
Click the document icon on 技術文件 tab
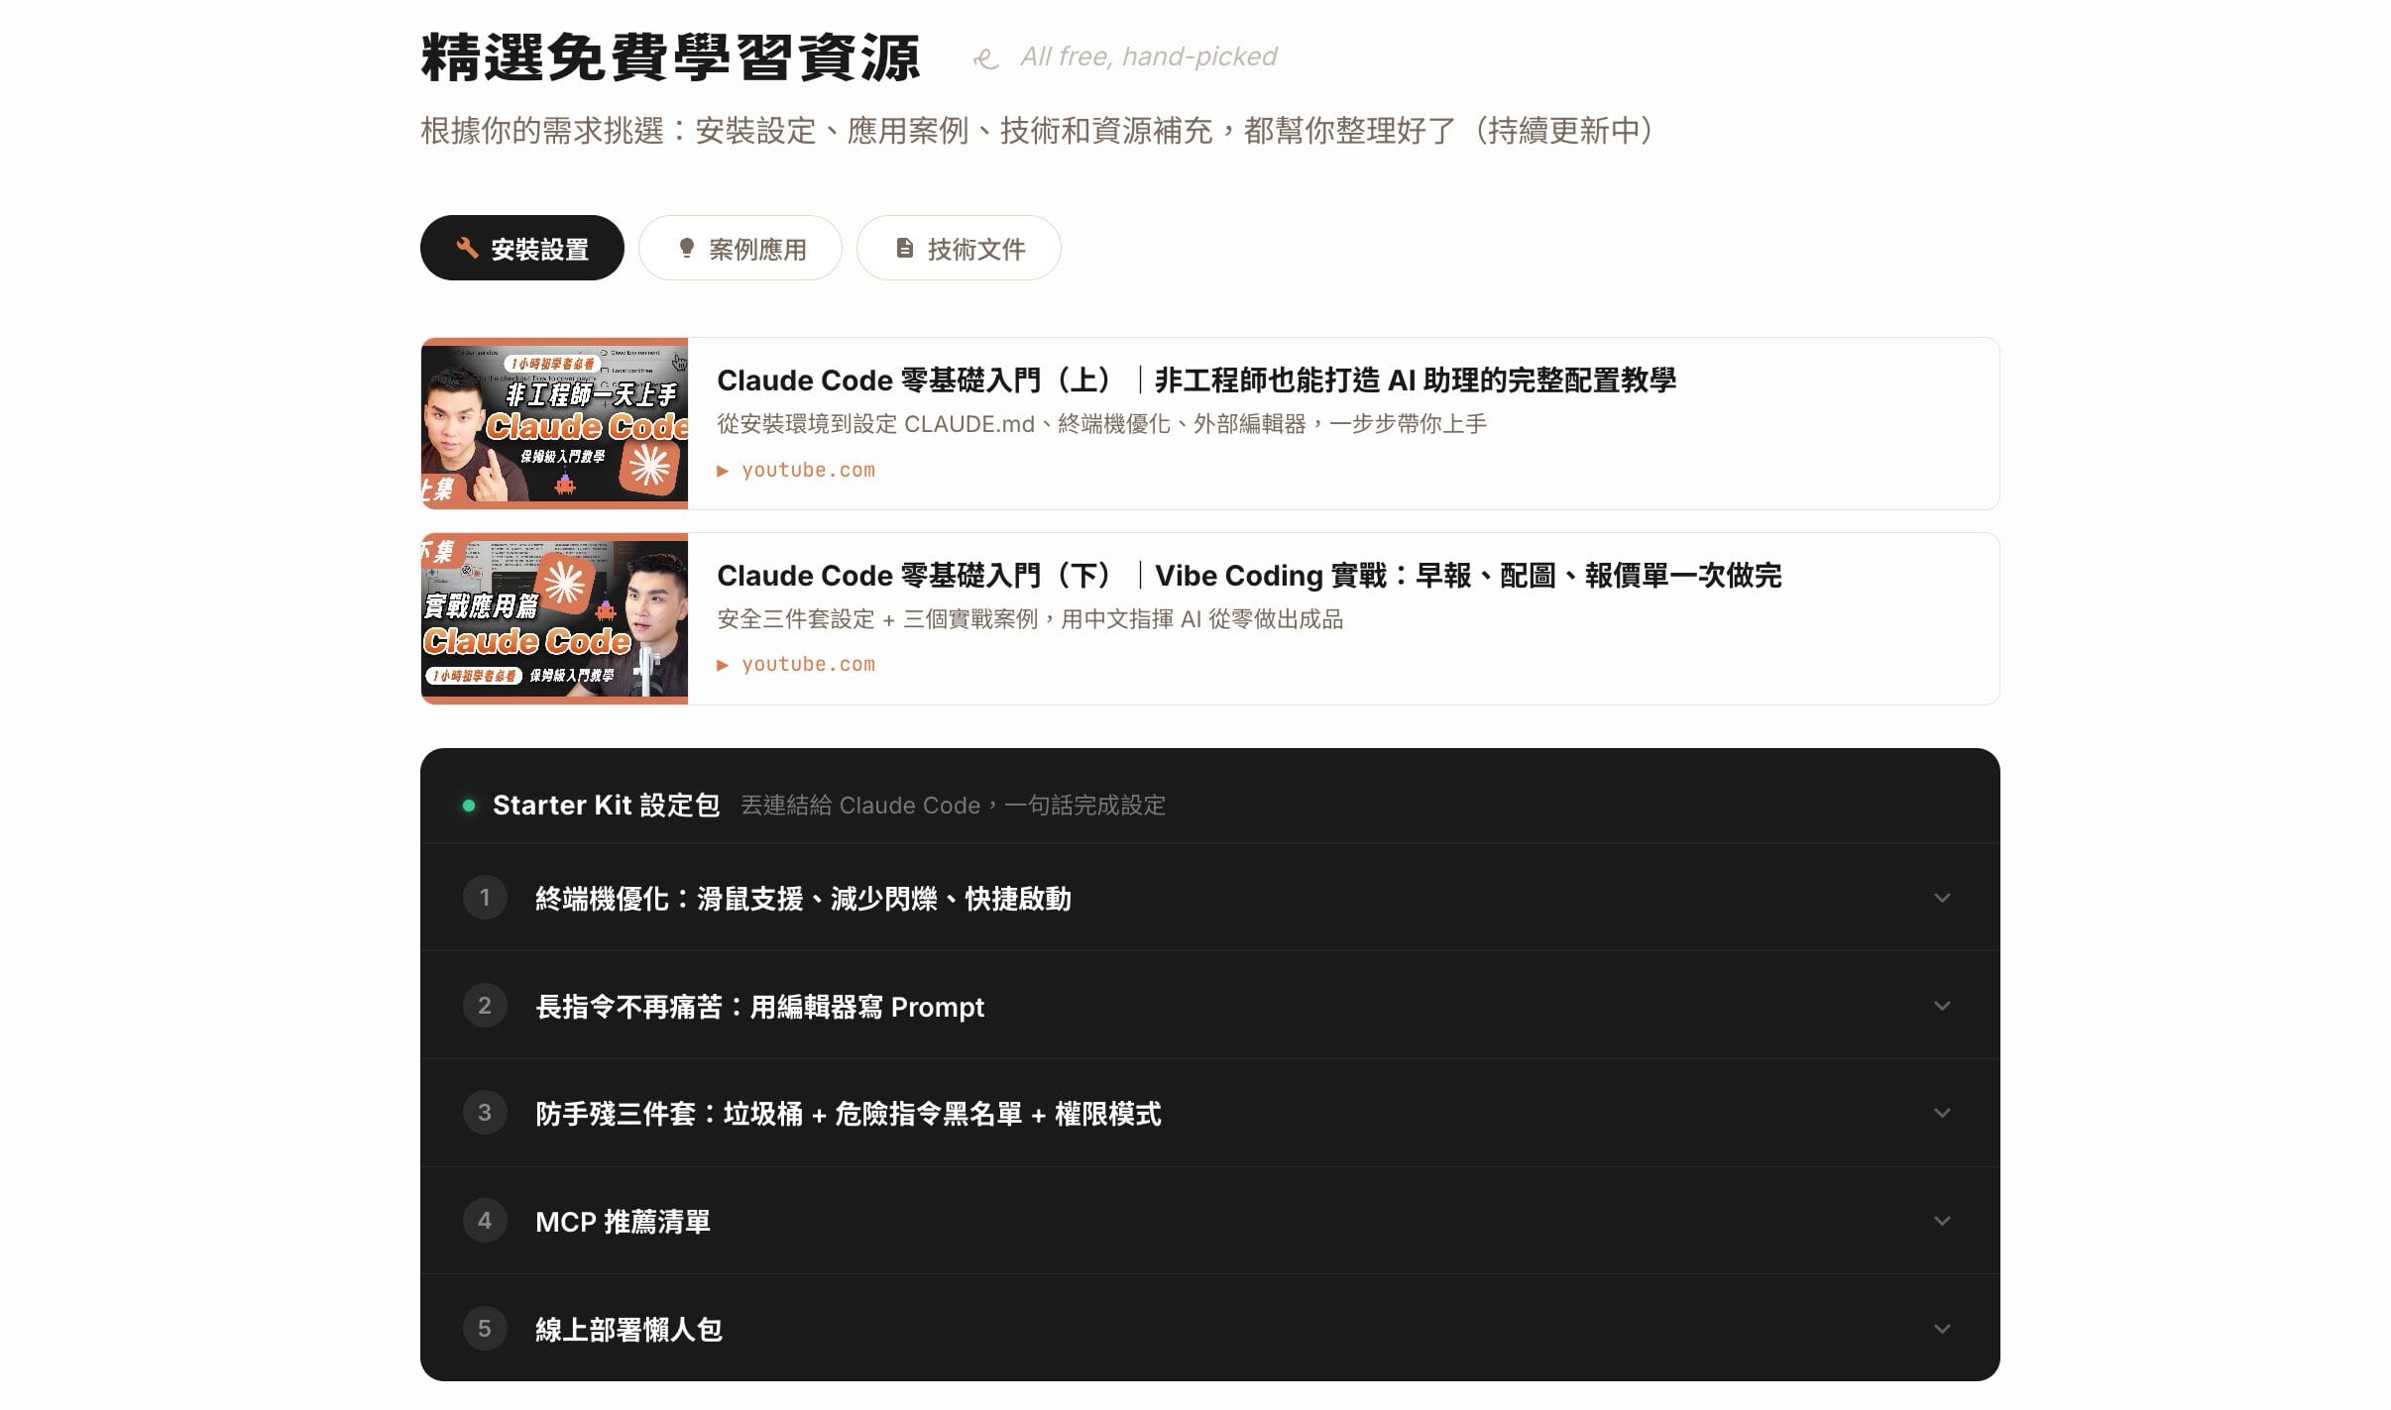click(904, 248)
